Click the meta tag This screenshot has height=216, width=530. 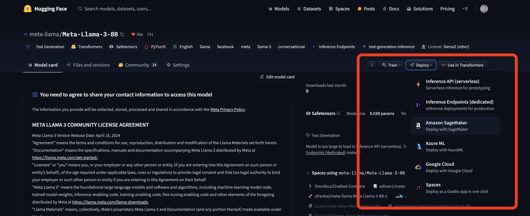[246, 47]
